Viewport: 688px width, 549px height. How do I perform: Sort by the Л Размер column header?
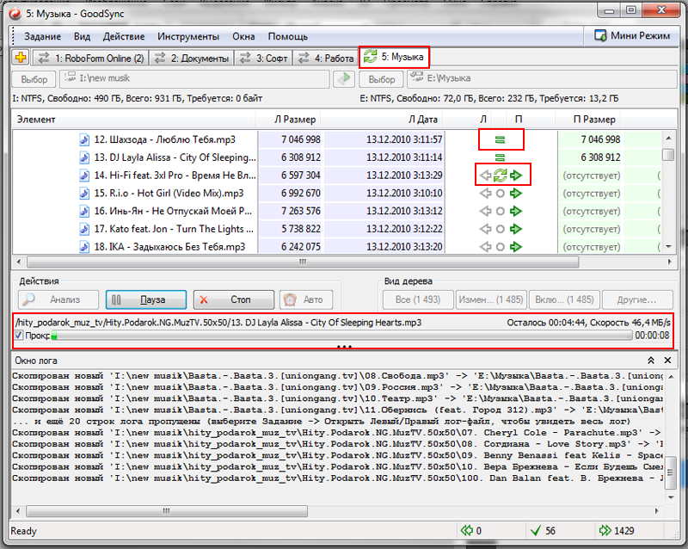[288, 120]
